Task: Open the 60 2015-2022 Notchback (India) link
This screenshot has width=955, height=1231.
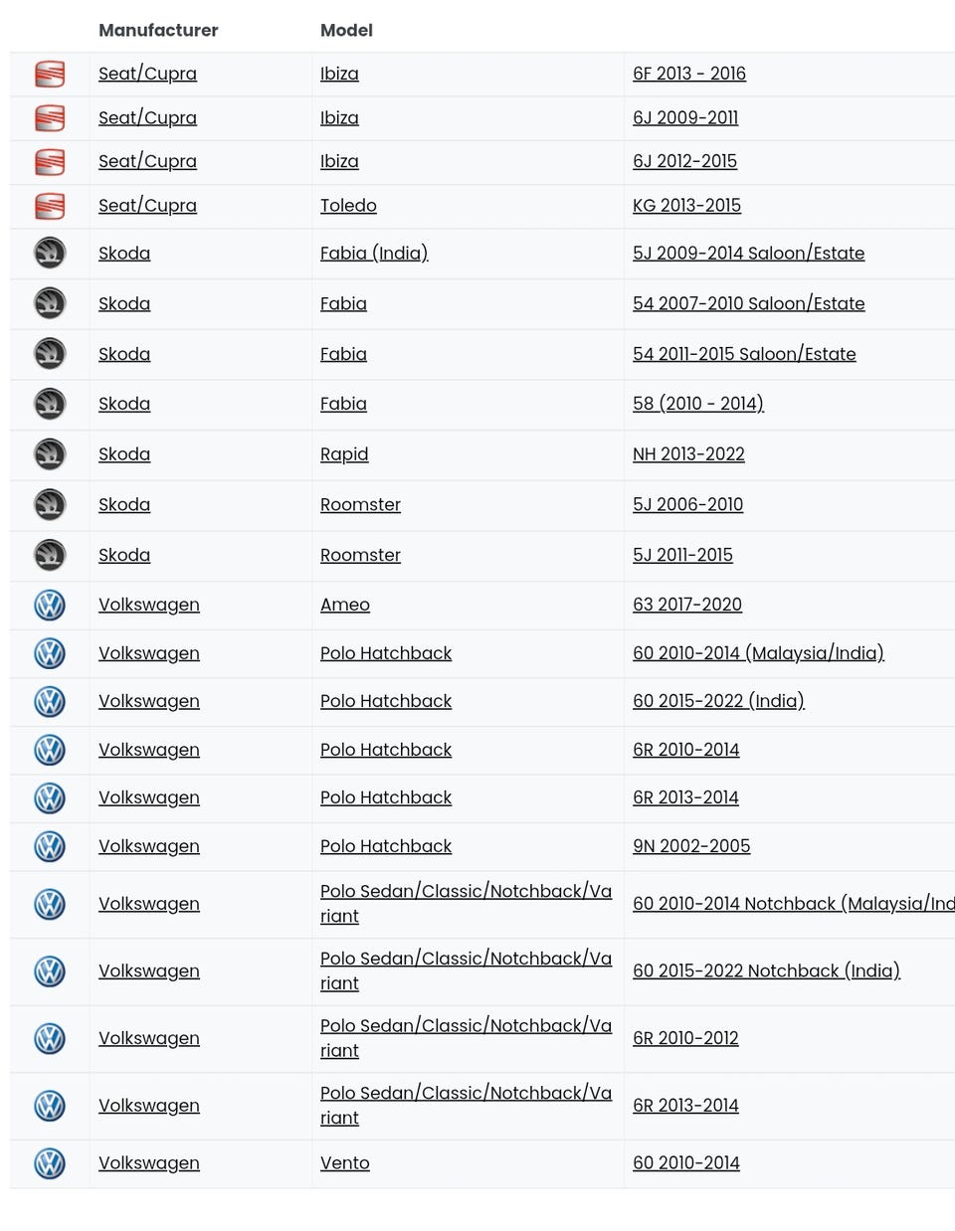Action: point(766,971)
